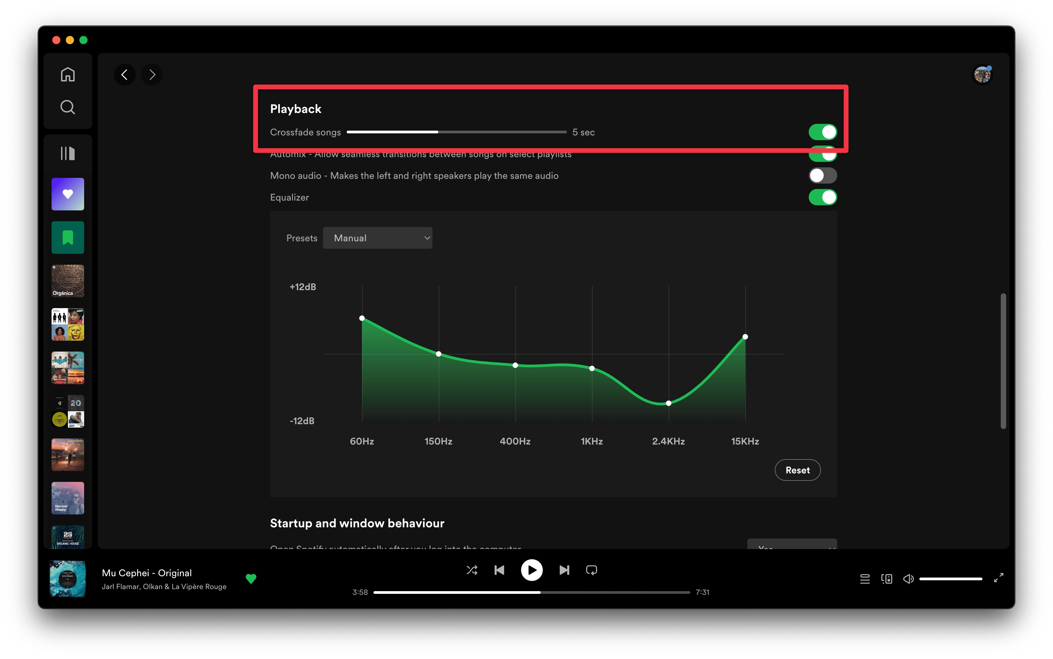
Task: Open Your Episodes bookmark tile
Action: click(68, 238)
